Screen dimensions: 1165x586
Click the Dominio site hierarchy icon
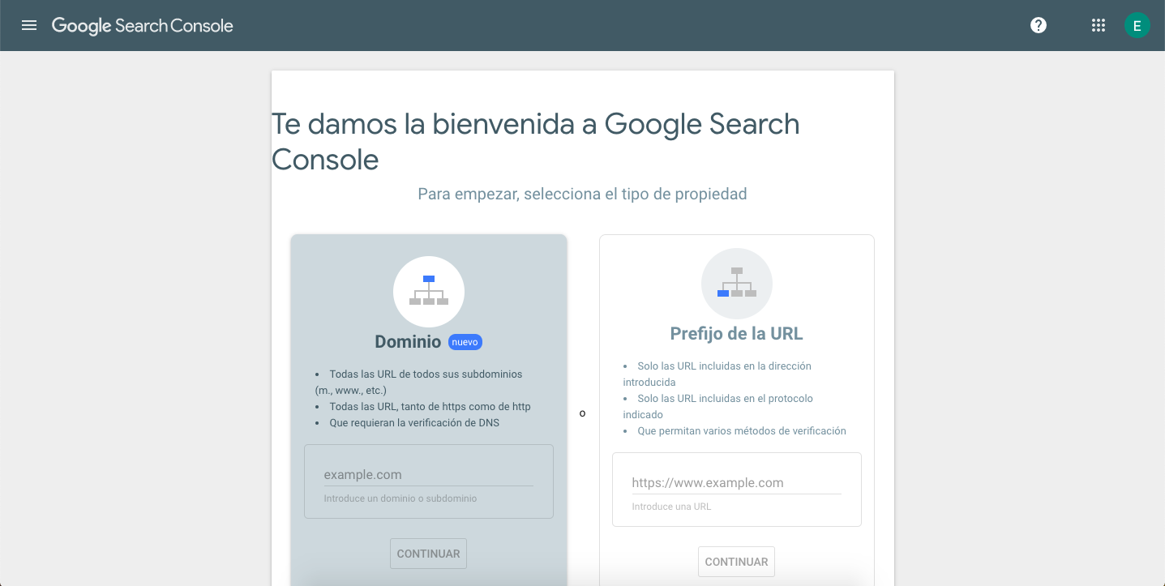click(428, 291)
